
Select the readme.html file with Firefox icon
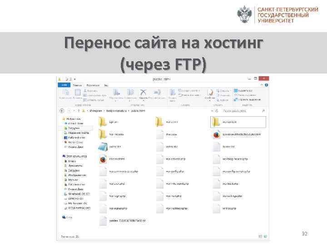pyautogui.click(x=112, y=159)
